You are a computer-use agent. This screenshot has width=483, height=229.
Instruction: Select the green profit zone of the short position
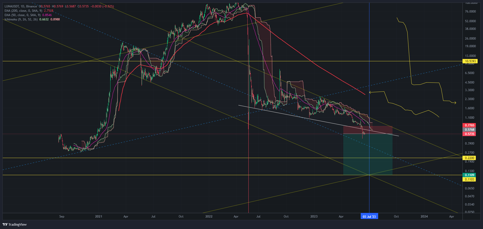pos(368,154)
